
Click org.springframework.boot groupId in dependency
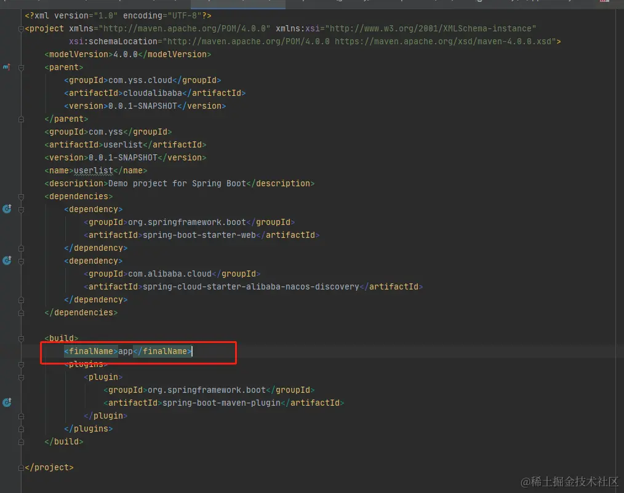click(187, 222)
